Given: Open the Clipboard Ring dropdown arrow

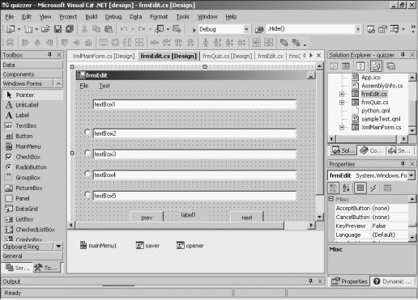Looking at the screenshot, I should click(58, 247).
